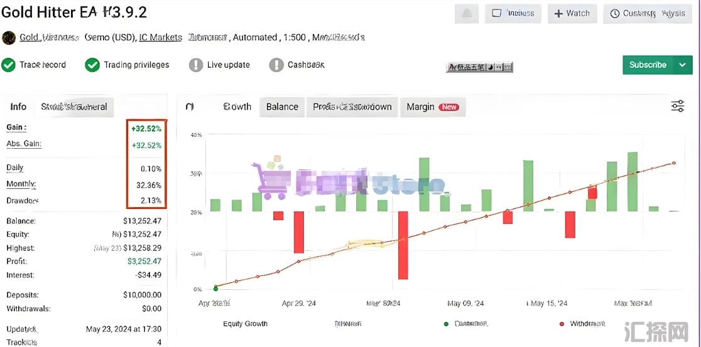Click the Subscribe button
Screen dimensions: 701x347
click(x=648, y=65)
